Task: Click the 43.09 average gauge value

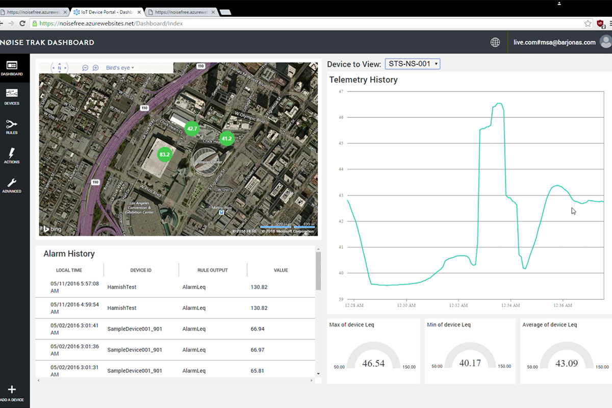Action: (x=566, y=364)
